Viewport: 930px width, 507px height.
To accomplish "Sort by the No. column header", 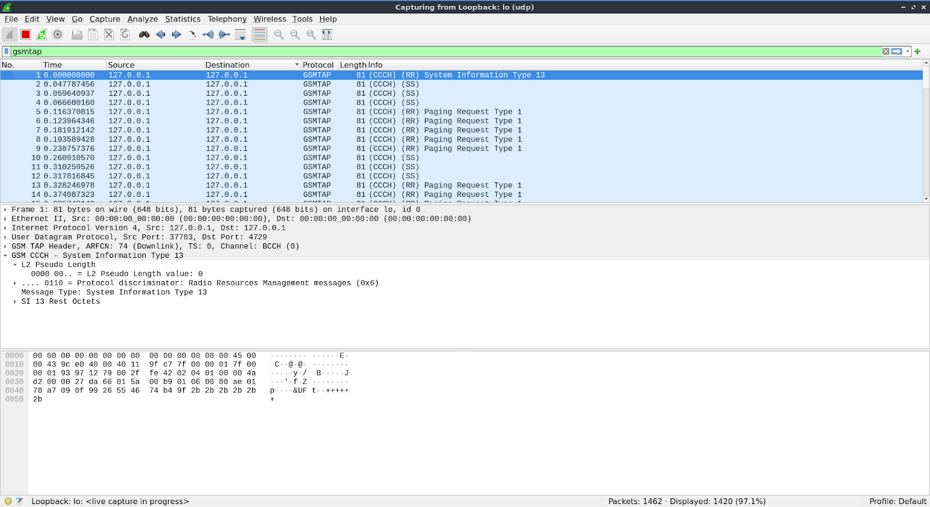I will coord(20,65).
